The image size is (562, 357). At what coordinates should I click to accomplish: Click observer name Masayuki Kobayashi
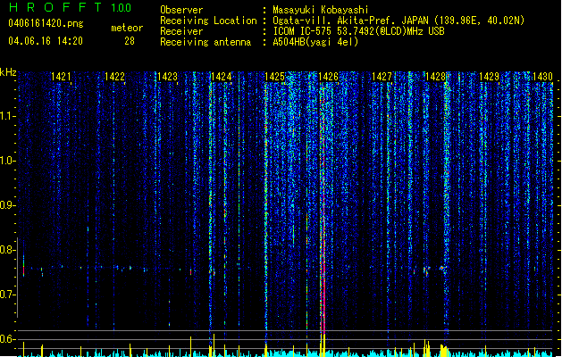321,10
